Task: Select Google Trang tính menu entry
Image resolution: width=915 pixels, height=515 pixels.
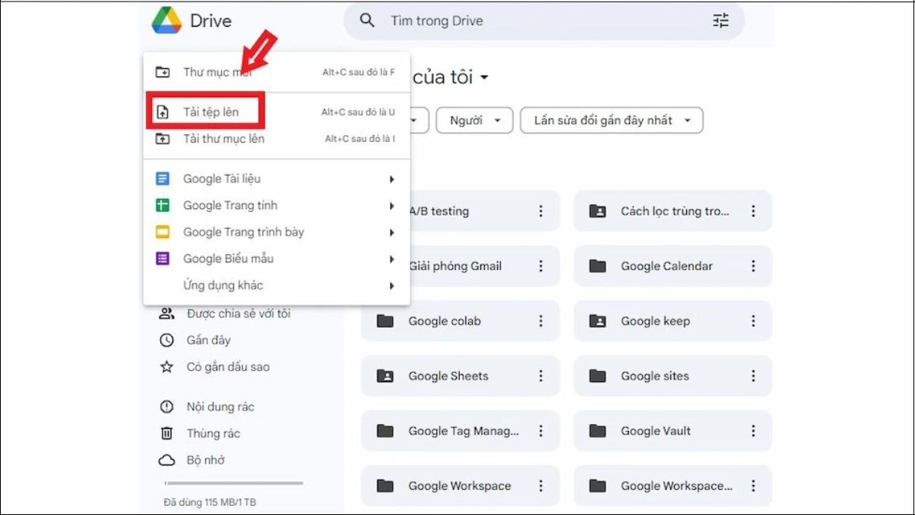Action: click(277, 205)
